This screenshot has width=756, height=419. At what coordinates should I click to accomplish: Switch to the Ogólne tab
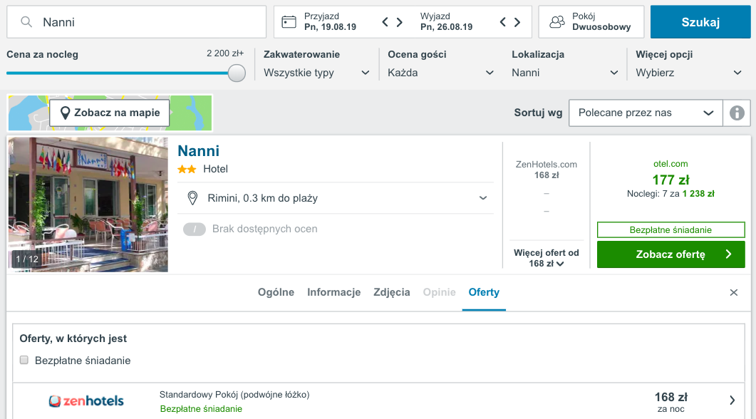[276, 292]
